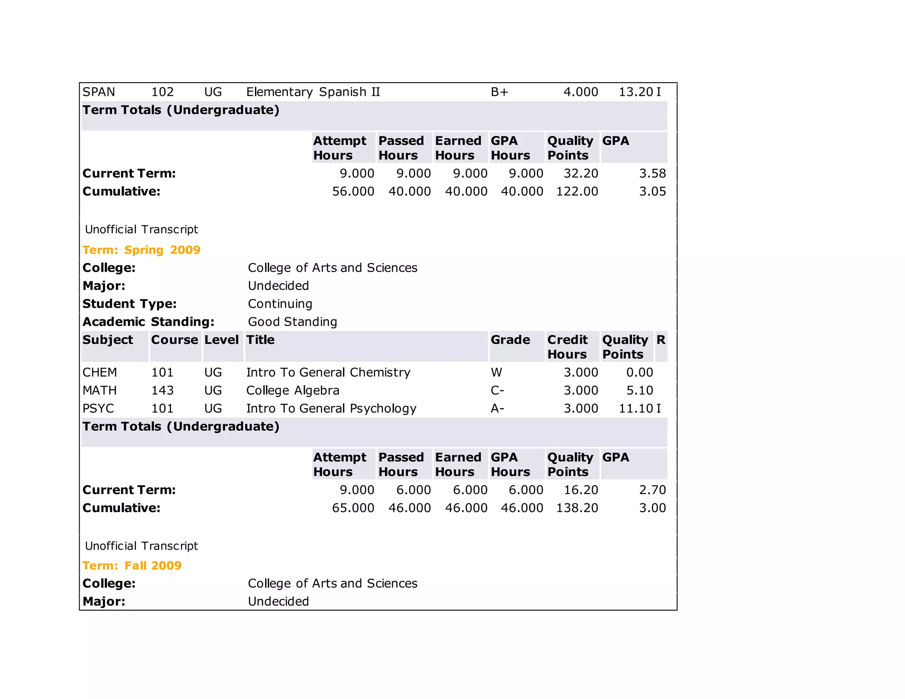The height and width of the screenshot is (699, 905).
Task: Click the 'Academic Standing:' label
Action: tap(148, 322)
